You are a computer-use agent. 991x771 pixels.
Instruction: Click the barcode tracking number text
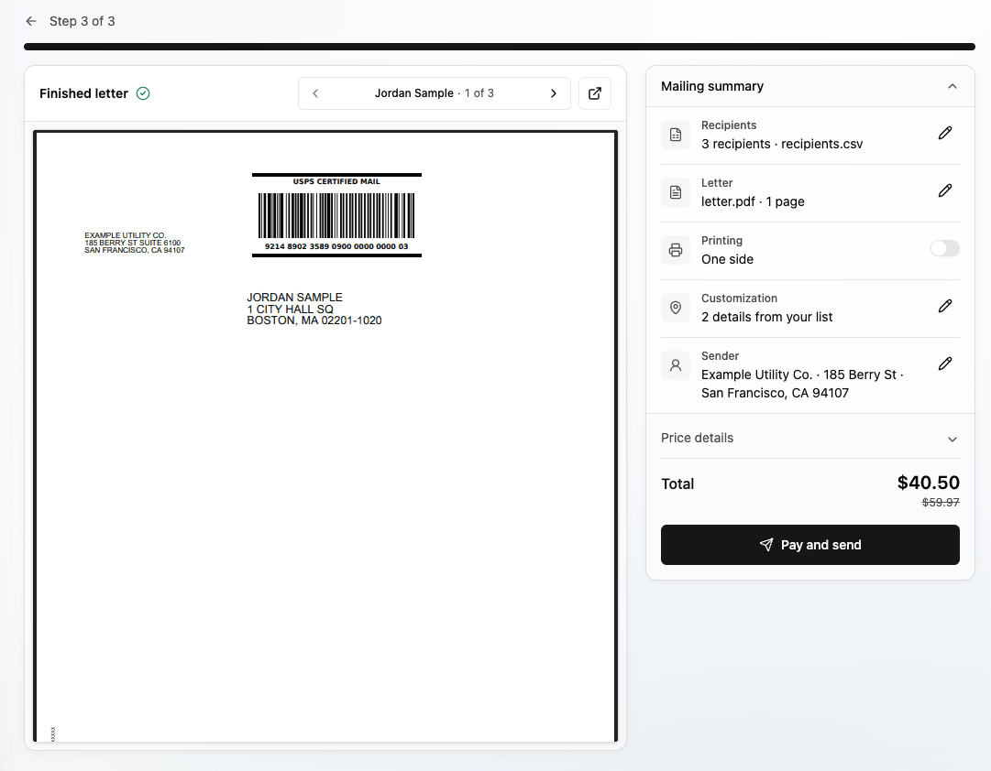(x=336, y=246)
